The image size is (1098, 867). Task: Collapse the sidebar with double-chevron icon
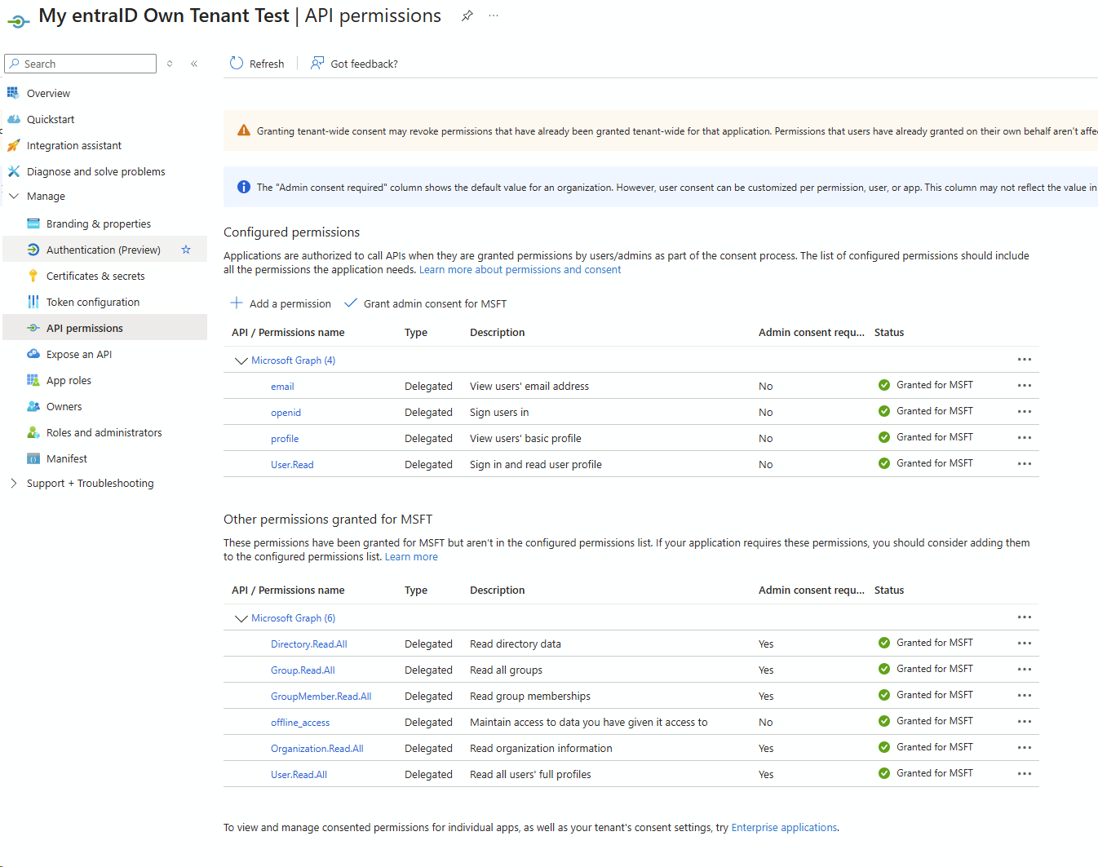point(194,64)
